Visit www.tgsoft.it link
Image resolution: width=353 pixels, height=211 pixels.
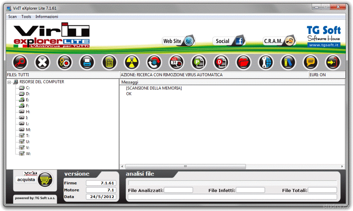(324, 45)
